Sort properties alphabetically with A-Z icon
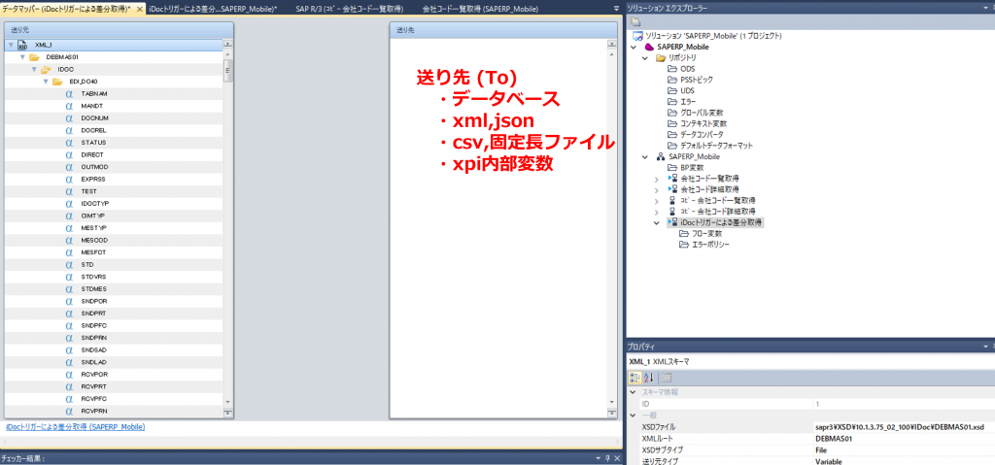Image resolution: width=995 pixels, height=465 pixels. (649, 377)
